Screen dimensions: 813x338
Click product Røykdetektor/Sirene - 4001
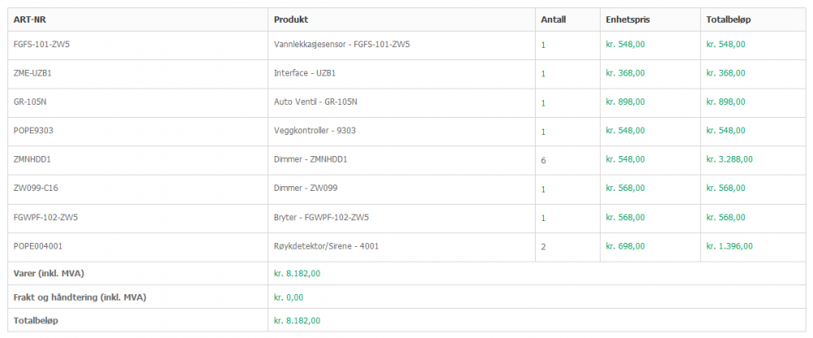(x=326, y=246)
